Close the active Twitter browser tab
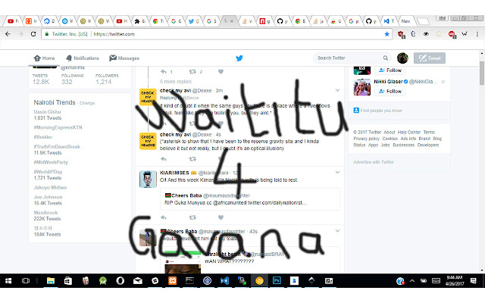The height and width of the screenshot is (303, 485). click(x=232, y=21)
